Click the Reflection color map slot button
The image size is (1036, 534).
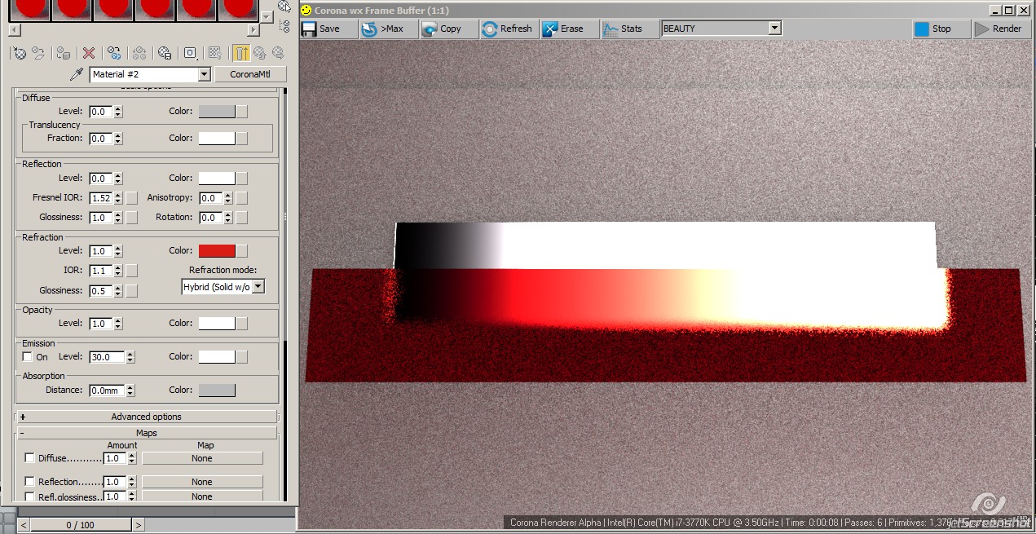click(242, 178)
